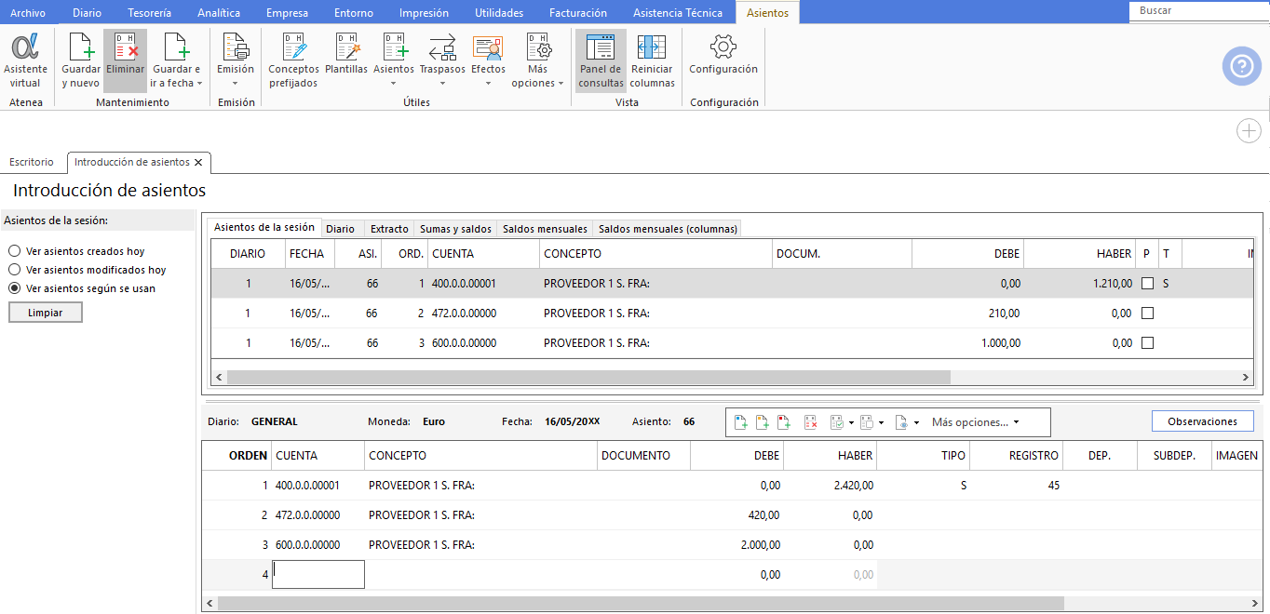Click the upper grid horizontal scrollbar
Viewport: 1270px width, 614px height.
(588, 377)
